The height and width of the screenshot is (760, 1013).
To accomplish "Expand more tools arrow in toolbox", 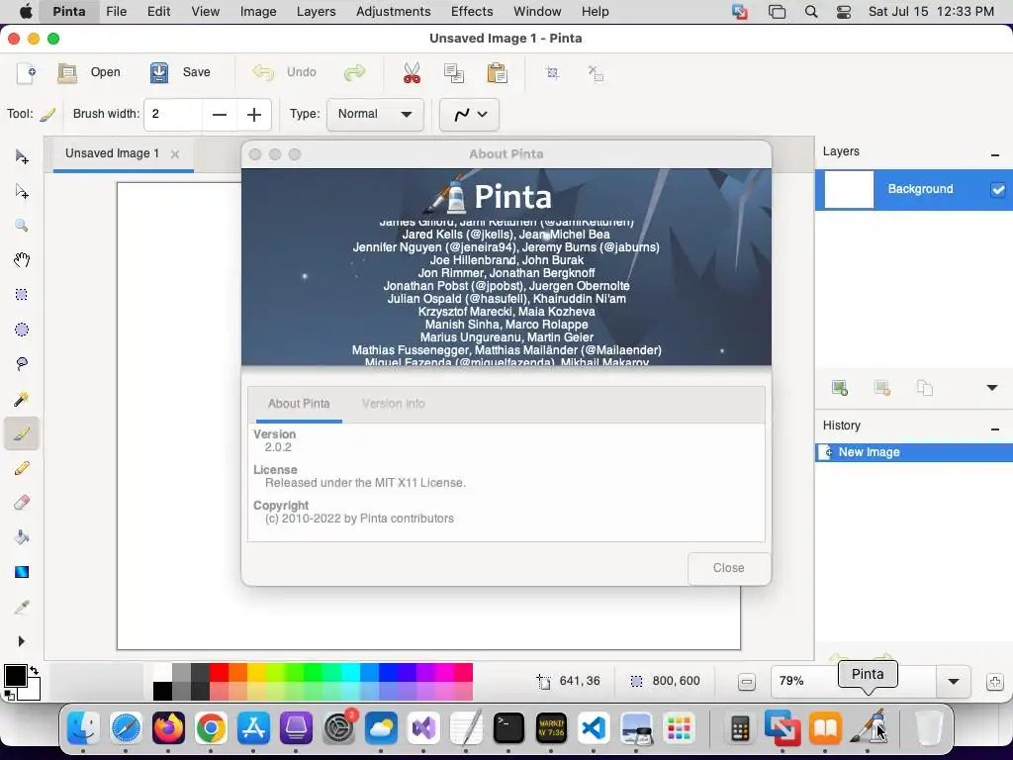I will tap(22, 641).
